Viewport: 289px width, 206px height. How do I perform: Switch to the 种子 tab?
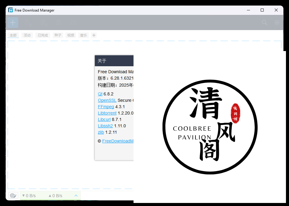pyautogui.click(x=58, y=35)
